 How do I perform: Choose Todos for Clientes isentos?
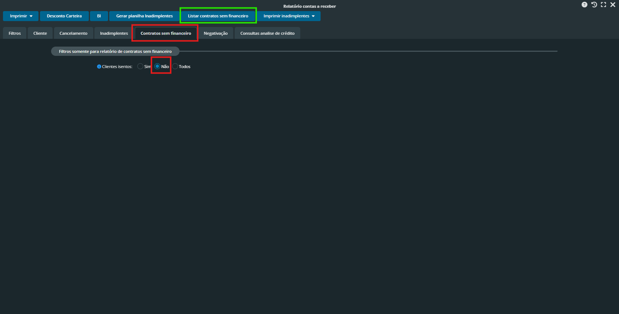[175, 67]
